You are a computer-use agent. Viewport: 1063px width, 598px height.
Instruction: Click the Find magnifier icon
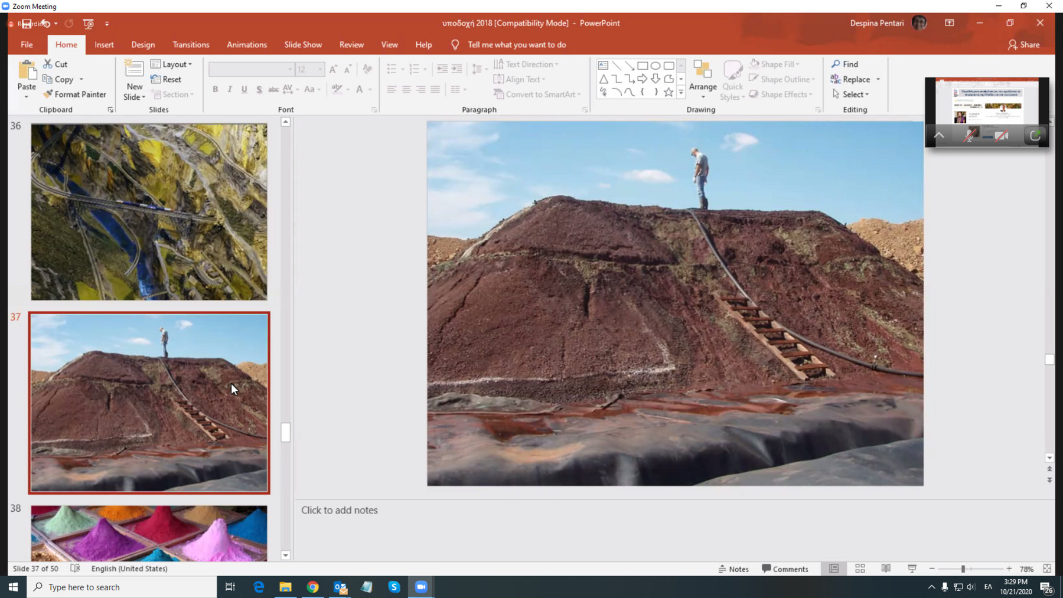[x=836, y=64]
